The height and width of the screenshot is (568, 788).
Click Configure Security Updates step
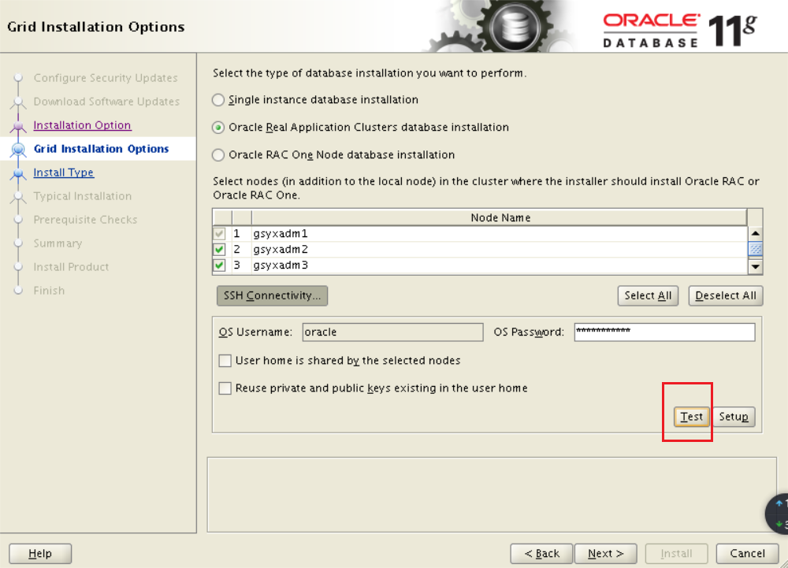(106, 78)
